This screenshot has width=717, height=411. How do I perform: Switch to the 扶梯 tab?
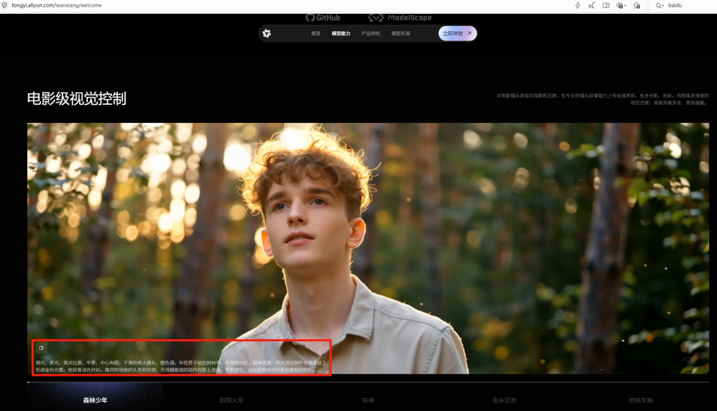click(x=368, y=400)
